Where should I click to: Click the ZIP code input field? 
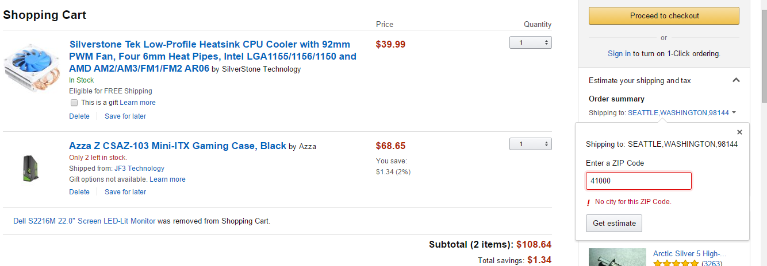639,181
